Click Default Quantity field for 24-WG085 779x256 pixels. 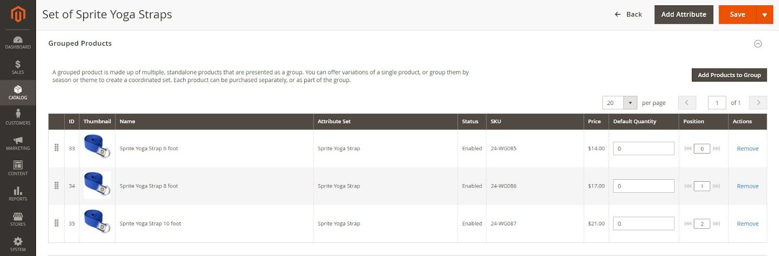(x=643, y=149)
